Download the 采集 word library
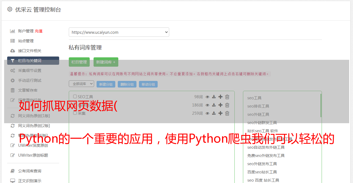This screenshot has height=183, width=353. 214,113
